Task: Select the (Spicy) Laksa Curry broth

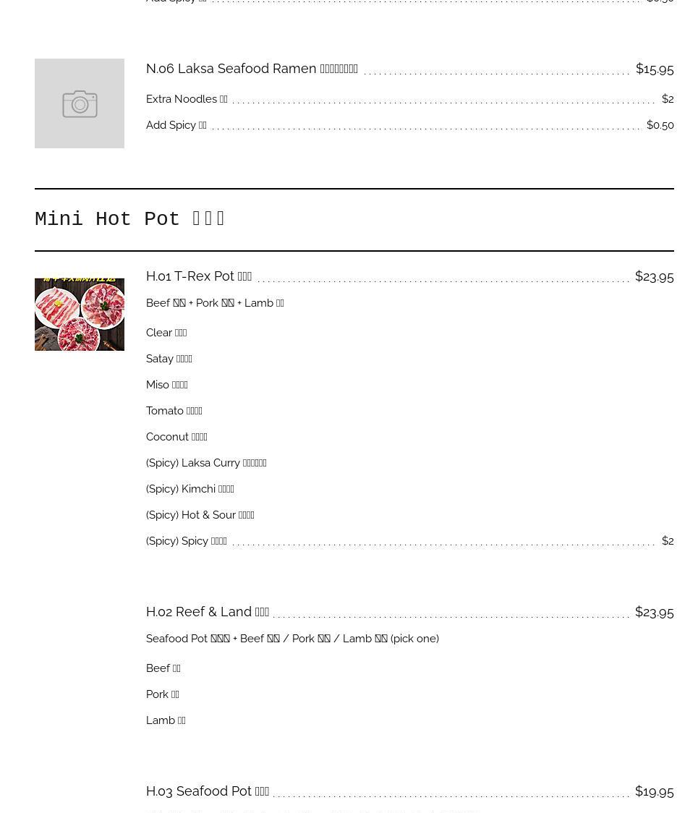Action: point(206,463)
